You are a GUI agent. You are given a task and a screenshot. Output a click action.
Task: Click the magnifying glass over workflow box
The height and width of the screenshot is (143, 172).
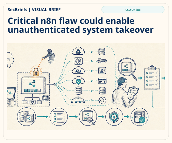point(128,69)
